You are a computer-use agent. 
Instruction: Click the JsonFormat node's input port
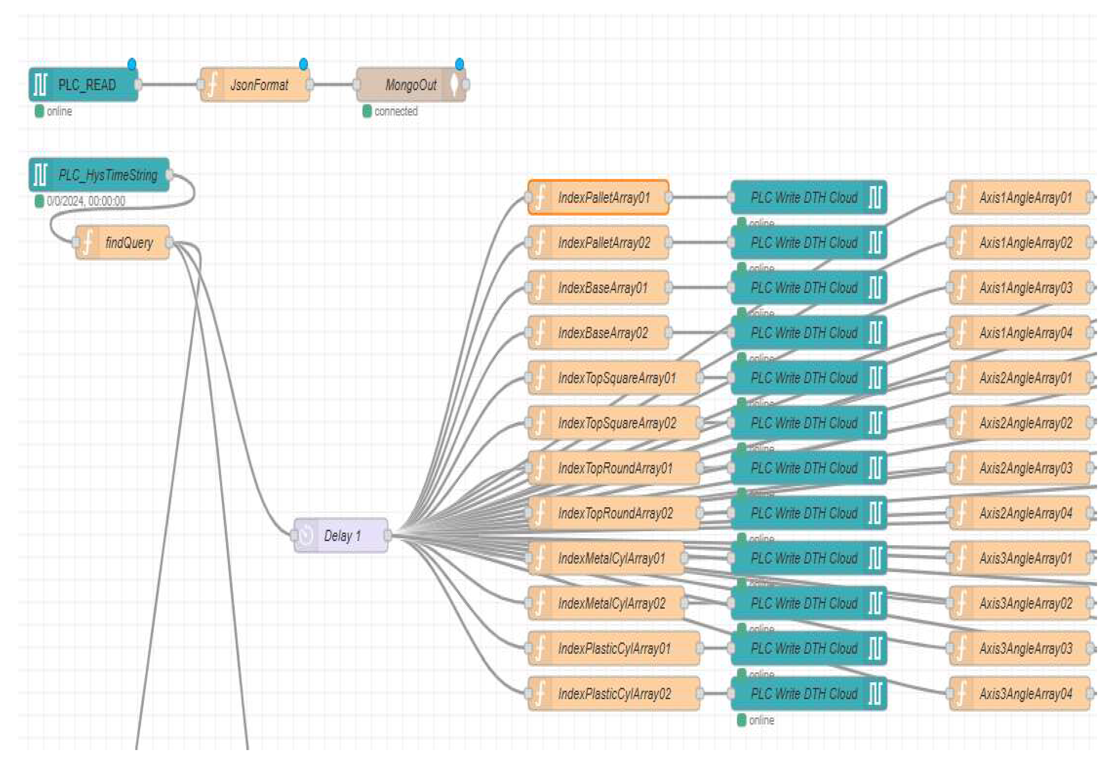tap(201, 85)
